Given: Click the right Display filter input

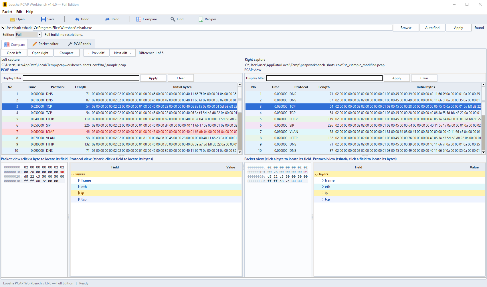Looking at the screenshot, I should click(x=324, y=78).
